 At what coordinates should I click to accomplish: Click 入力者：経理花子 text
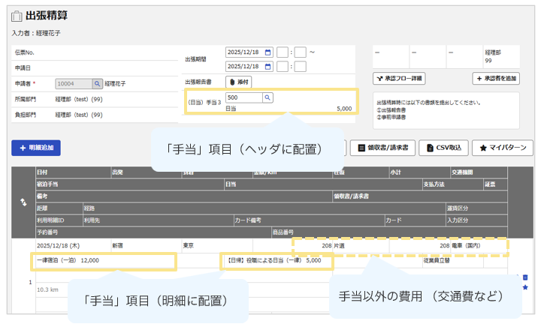pos(36,33)
